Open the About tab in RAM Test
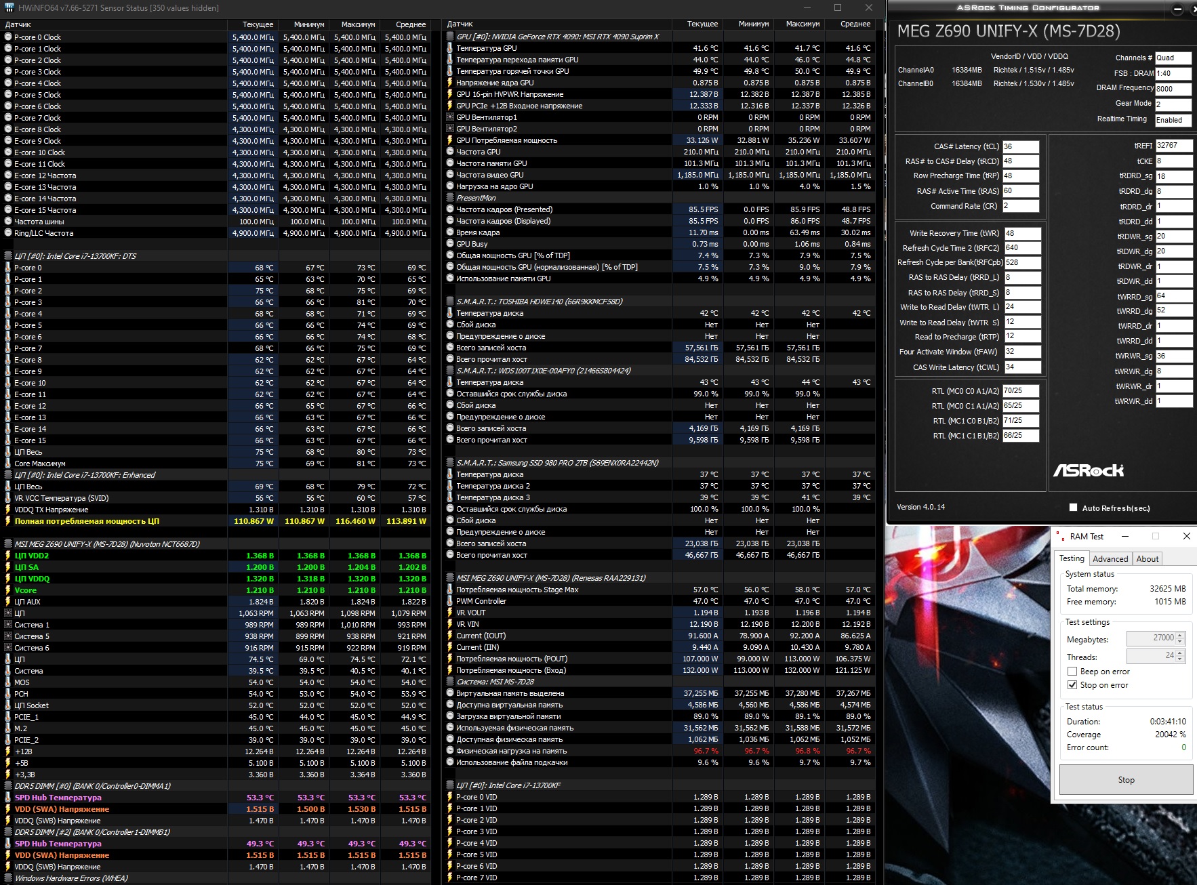The height and width of the screenshot is (885, 1197). click(x=1148, y=559)
